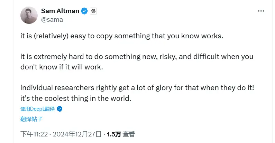Click the OpenAI affiliation badge icon

click(93, 11)
